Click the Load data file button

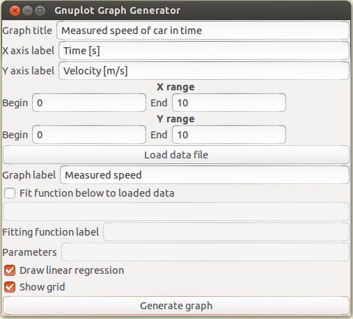pos(176,155)
